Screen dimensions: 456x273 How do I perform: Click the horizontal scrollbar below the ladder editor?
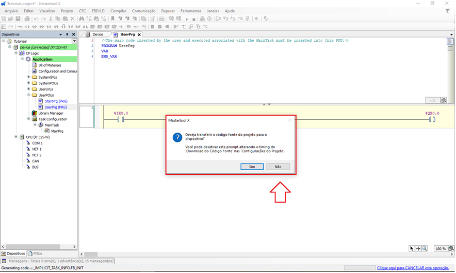coord(258,254)
